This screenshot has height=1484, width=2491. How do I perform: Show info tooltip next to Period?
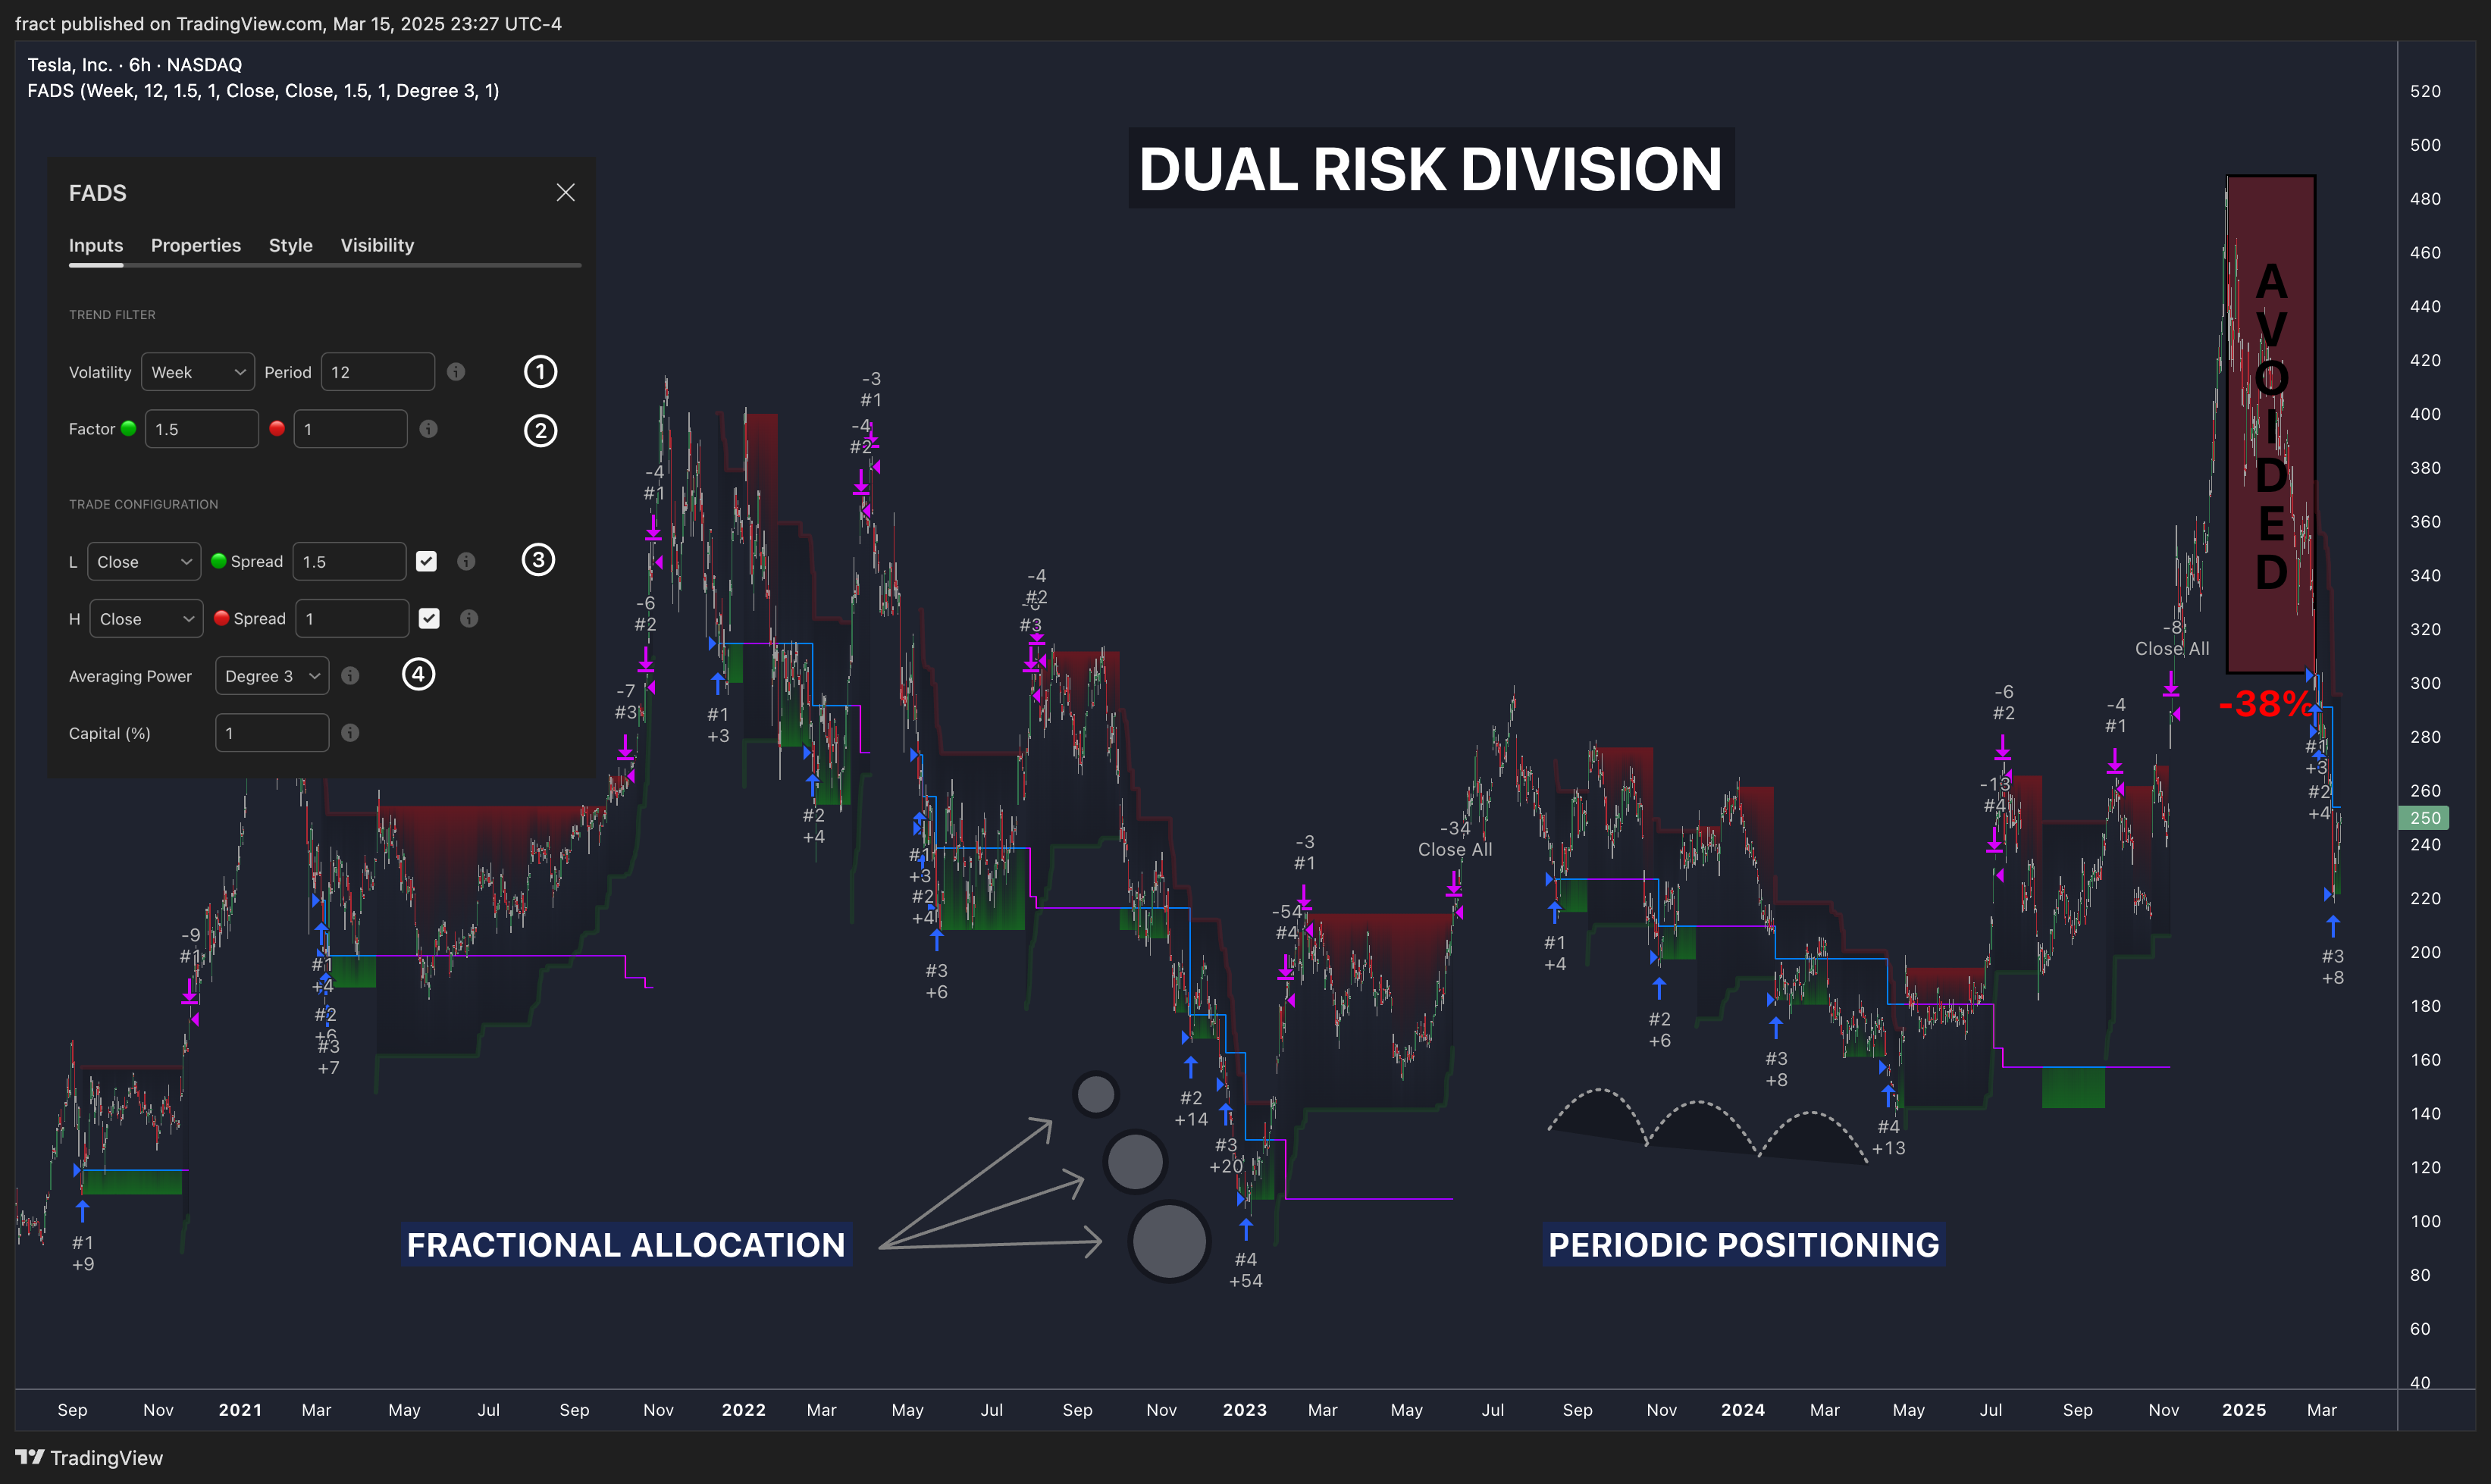pyautogui.click(x=456, y=372)
